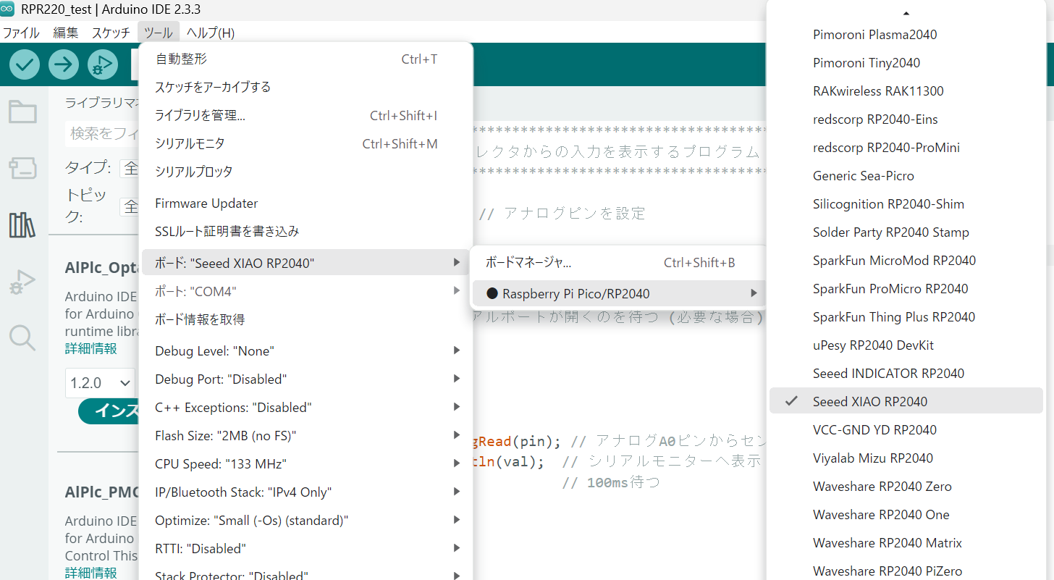Click the Upload arrow button
The width and height of the screenshot is (1054, 580).
pyautogui.click(x=64, y=64)
